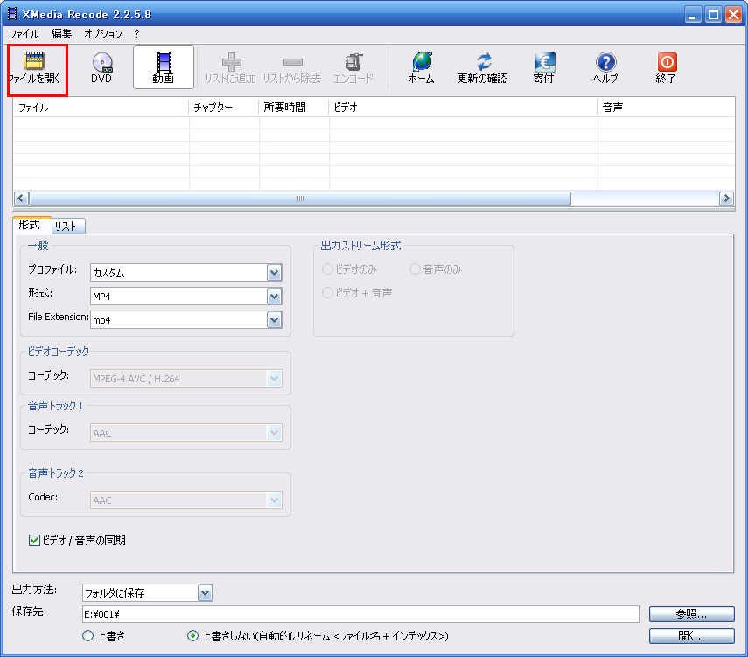Viewport: 748px width, 657px height.
Task: Expand the 出力方法 dropdown showing フォルダに保存
Action: point(205,593)
